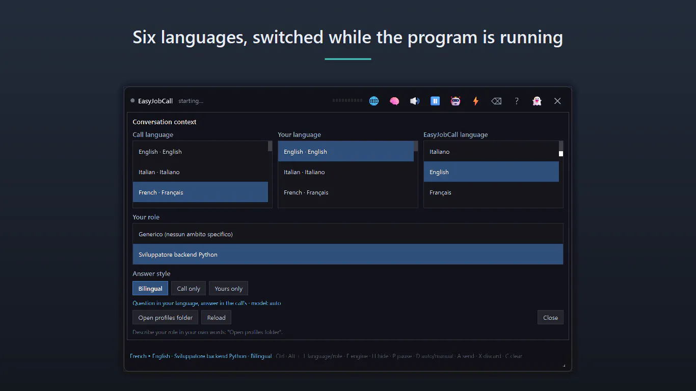696x391 pixels.
Task: Choose English · English in Call language list
Action: [x=200, y=152]
